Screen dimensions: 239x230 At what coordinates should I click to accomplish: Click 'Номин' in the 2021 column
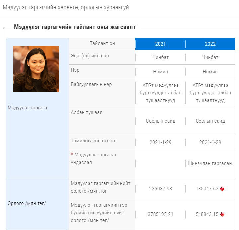click(x=161, y=72)
